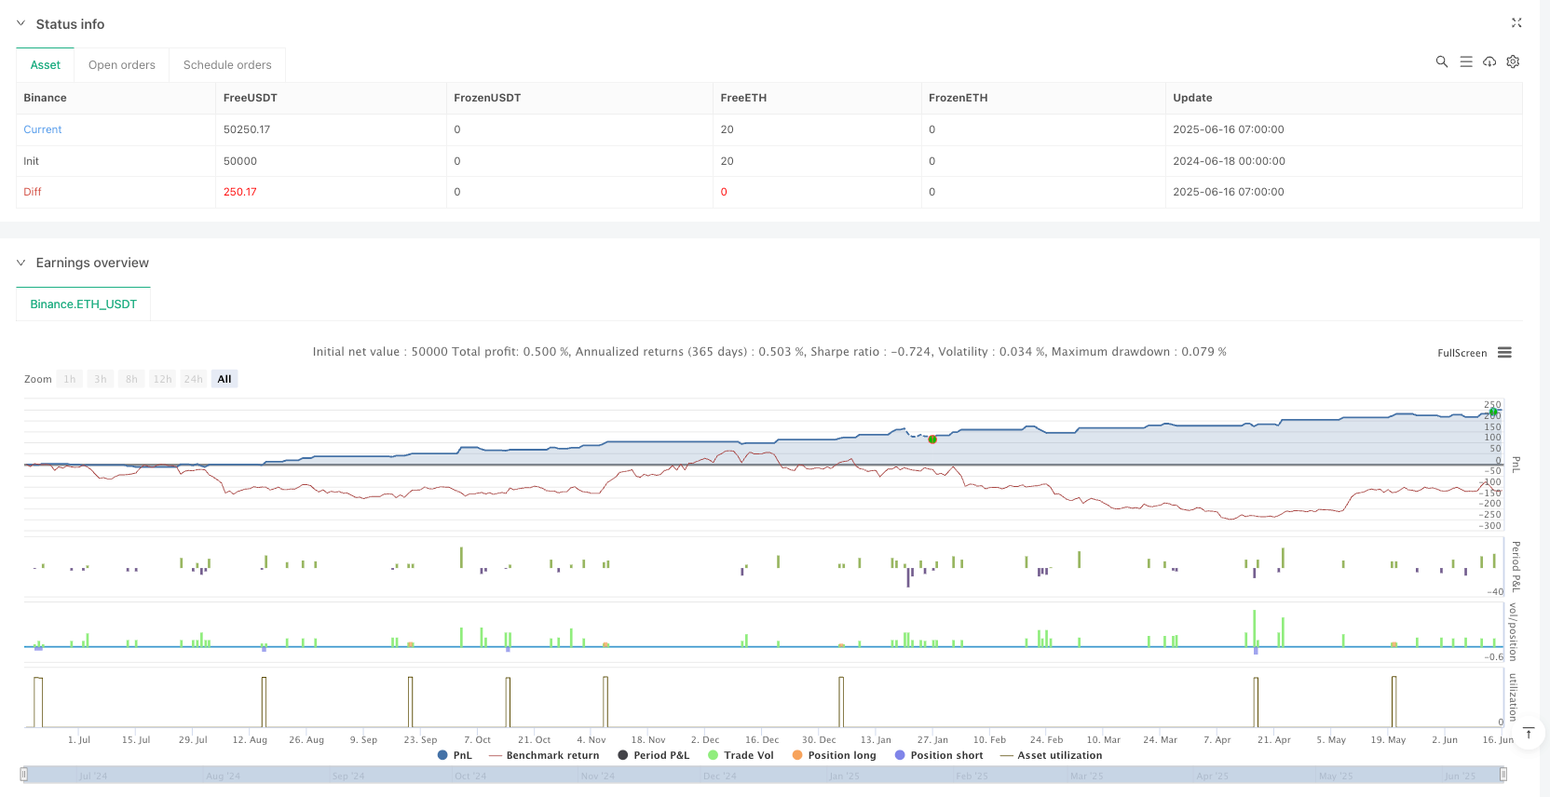The height and width of the screenshot is (797, 1550).
Task: Switch to the Open orders tab
Action: tap(122, 65)
